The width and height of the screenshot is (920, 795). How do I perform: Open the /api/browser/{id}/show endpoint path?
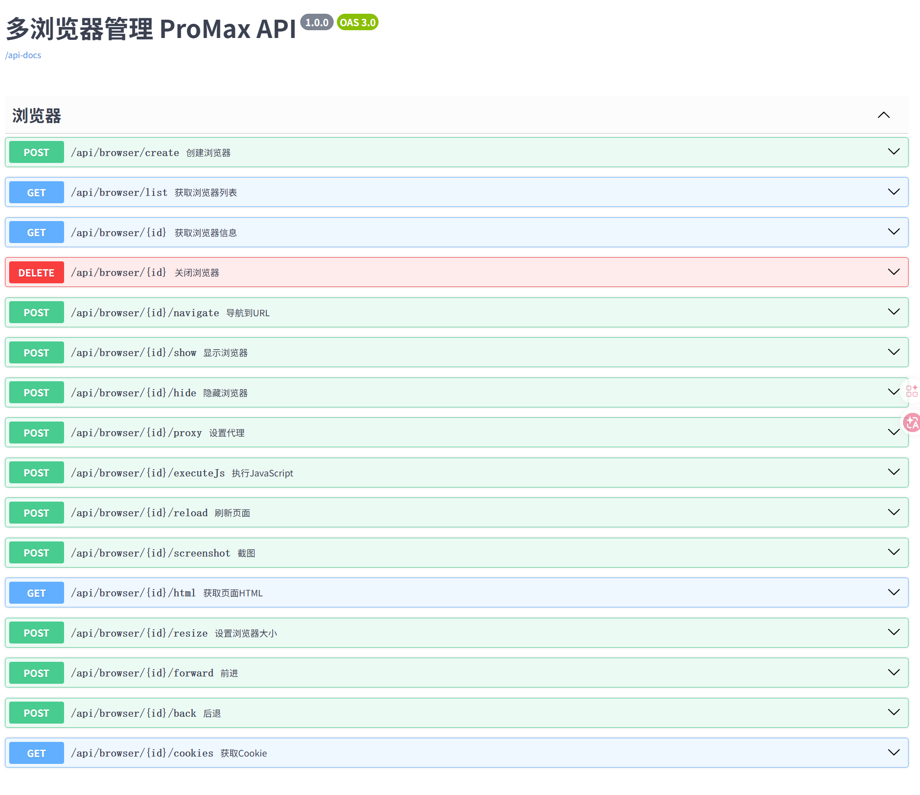134,352
